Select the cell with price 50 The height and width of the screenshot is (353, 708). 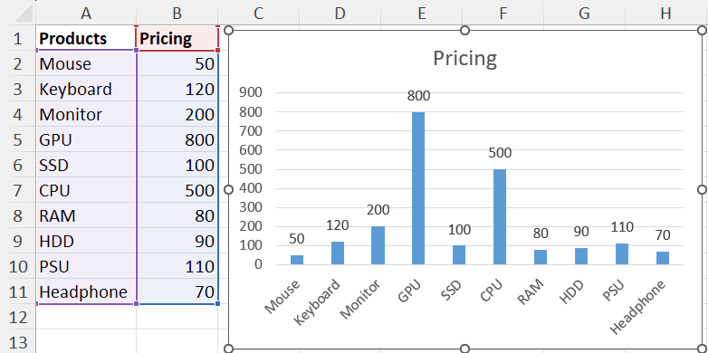177,63
